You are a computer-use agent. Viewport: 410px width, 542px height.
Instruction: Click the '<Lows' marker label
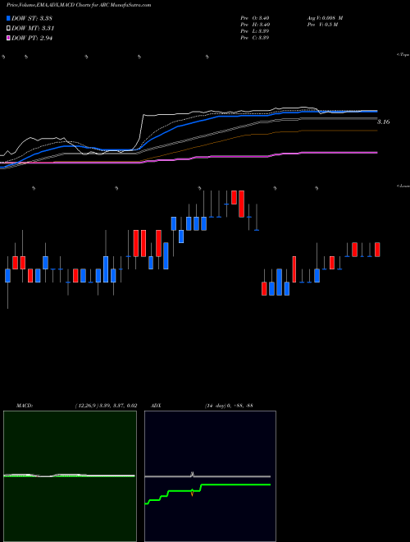pos(403,186)
